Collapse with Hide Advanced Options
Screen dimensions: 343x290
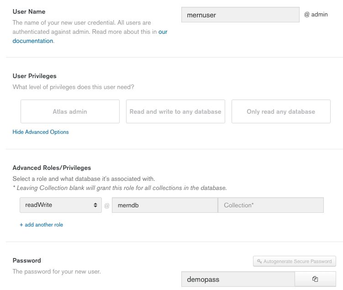[41, 132]
